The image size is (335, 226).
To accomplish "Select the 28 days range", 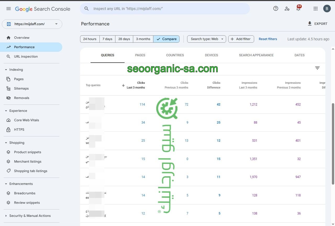I will click(124, 39).
